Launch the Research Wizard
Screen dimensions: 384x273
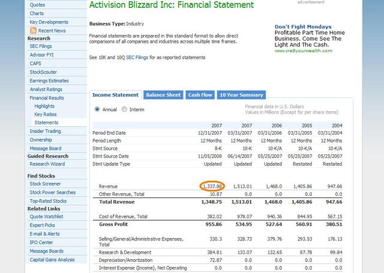(47, 164)
